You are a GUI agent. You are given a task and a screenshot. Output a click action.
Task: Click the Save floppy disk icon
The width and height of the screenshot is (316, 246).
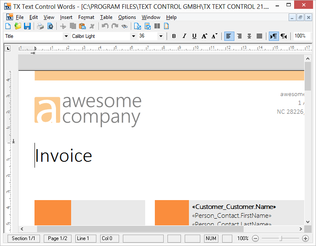click(27, 26)
